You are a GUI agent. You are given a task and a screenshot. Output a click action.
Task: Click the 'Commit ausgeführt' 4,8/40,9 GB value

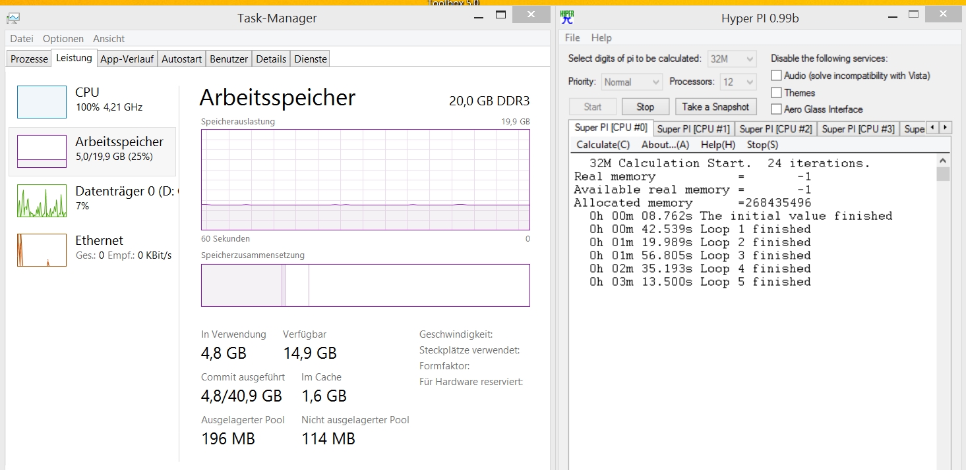pyautogui.click(x=241, y=396)
